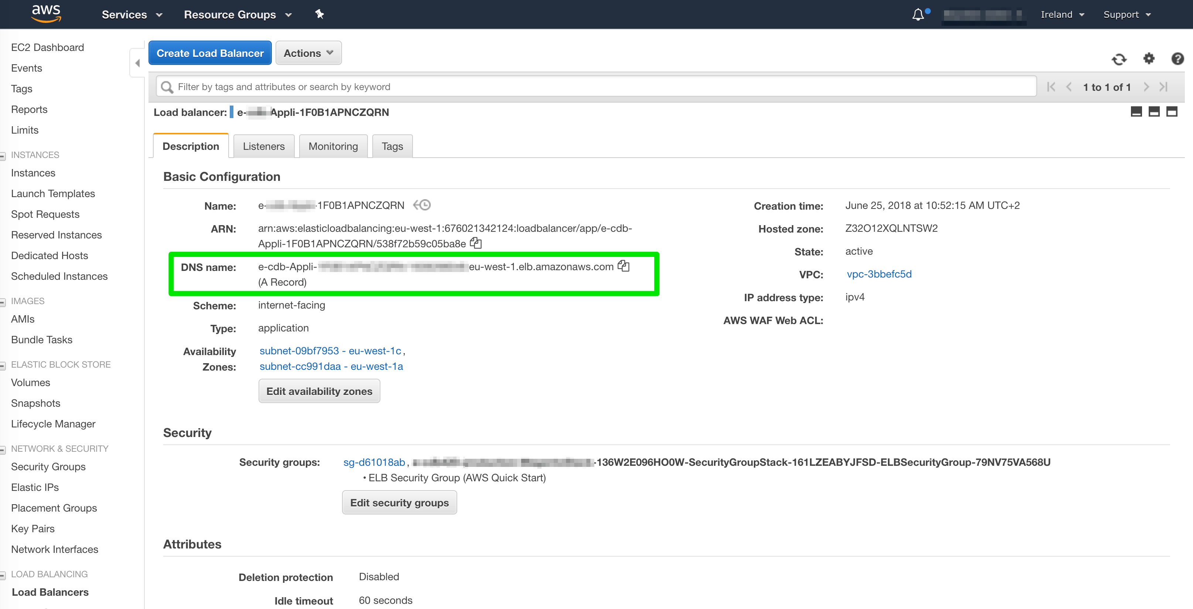Click the search magnifier icon
Screen dimensions: 1193x609
(167, 87)
